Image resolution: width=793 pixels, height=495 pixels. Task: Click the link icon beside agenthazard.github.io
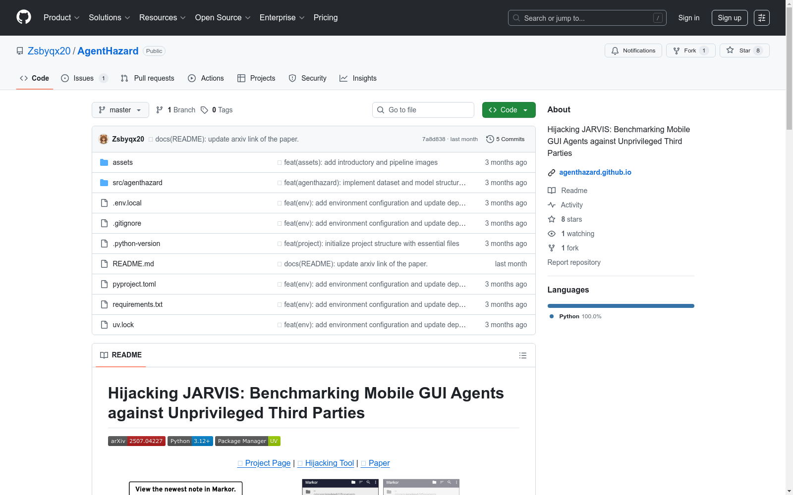click(x=552, y=173)
